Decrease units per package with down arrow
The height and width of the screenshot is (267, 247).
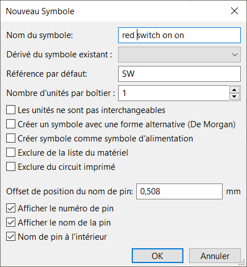tap(235, 97)
